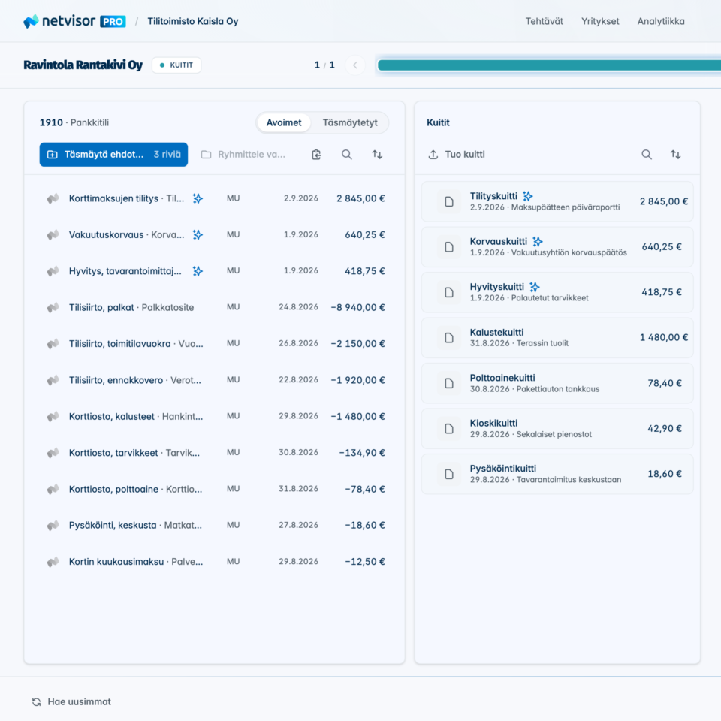Click handshake icon on Korttiosto, kalusteet row
The height and width of the screenshot is (721, 721).
pyautogui.click(x=53, y=416)
